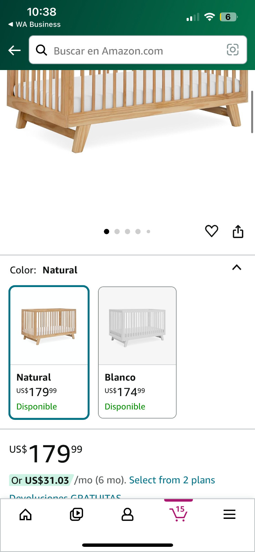Jump to second product image dot
Image resolution: width=255 pixels, height=552 pixels.
[117, 231]
